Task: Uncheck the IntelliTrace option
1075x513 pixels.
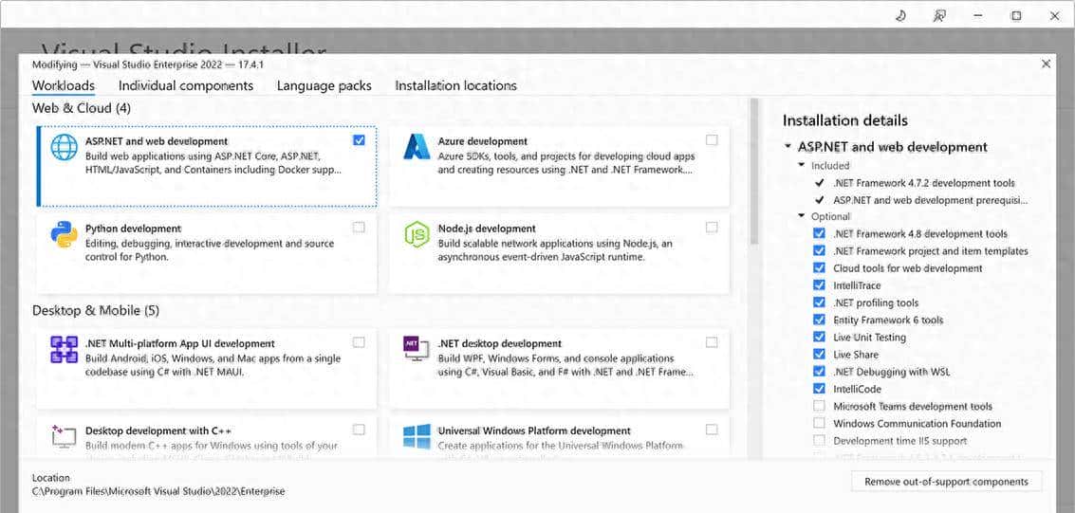Action: pos(819,284)
